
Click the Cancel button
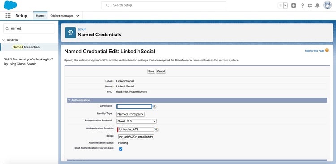point(161,71)
